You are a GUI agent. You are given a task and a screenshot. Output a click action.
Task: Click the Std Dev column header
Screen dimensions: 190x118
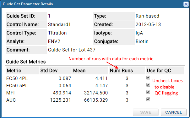(56, 70)
